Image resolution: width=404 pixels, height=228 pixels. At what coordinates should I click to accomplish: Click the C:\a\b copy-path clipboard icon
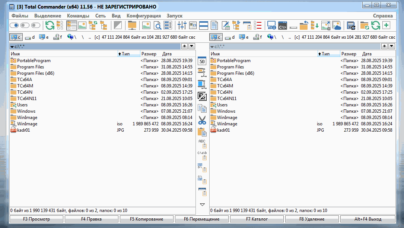point(202,156)
